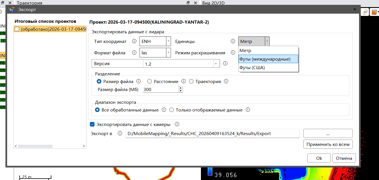This screenshot has width=379, height=180.
Task: Select the Расстояние radio button
Action: point(150,81)
